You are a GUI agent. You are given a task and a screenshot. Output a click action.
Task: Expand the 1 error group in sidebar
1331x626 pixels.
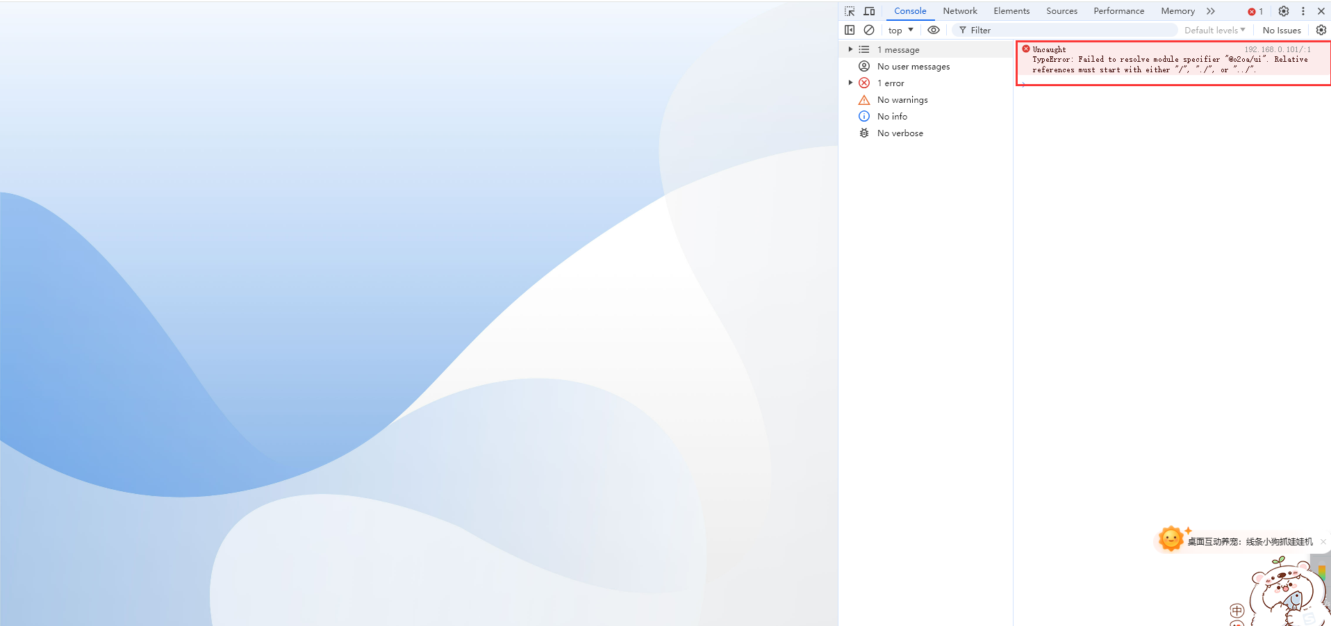tap(851, 83)
